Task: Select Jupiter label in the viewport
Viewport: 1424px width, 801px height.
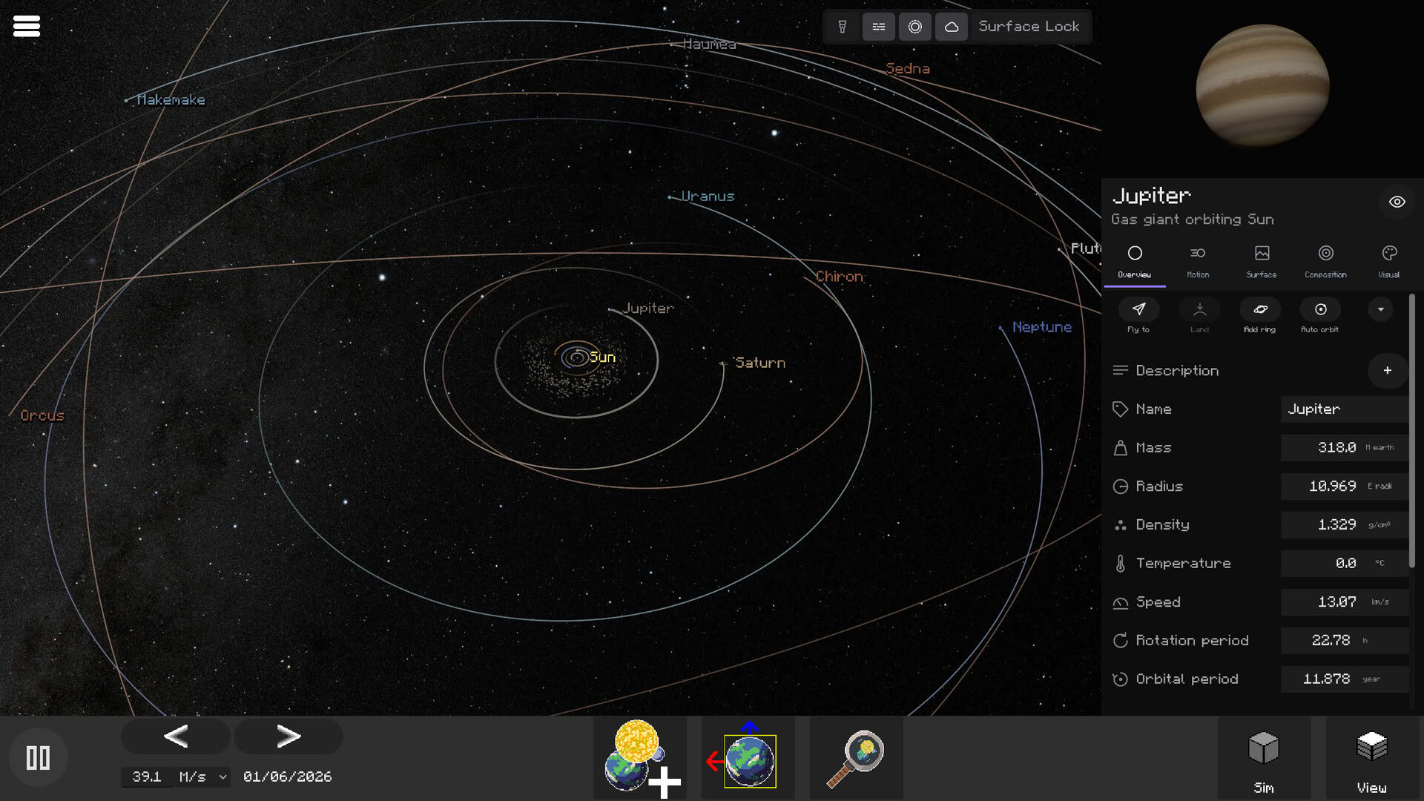Action: (648, 309)
